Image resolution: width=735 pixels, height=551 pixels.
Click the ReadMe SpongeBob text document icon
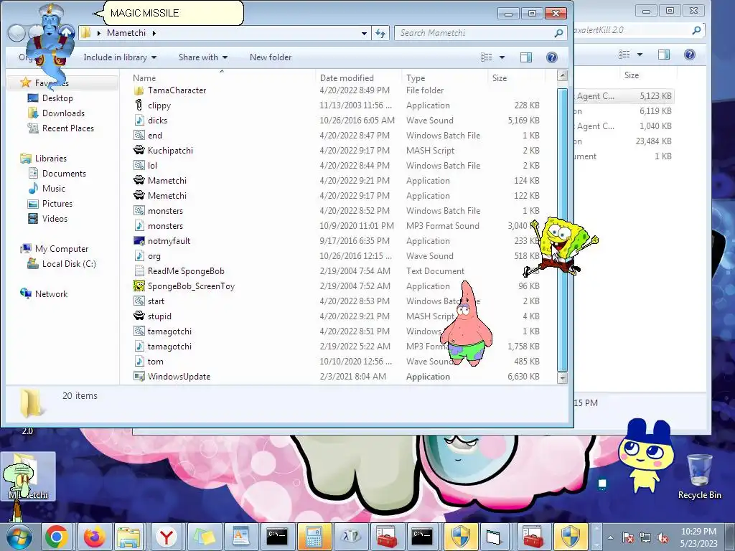point(139,270)
